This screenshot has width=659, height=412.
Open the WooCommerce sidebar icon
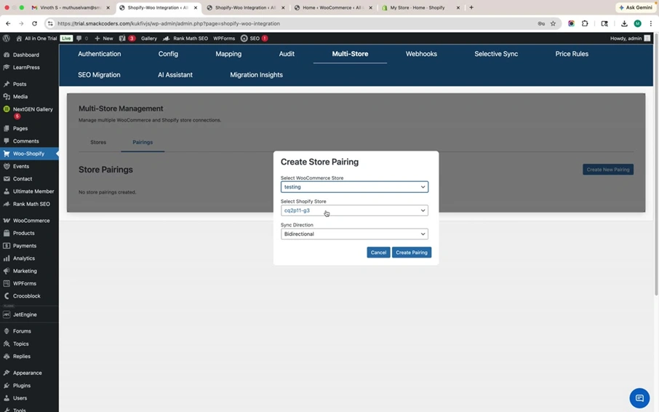tap(7, 221)
